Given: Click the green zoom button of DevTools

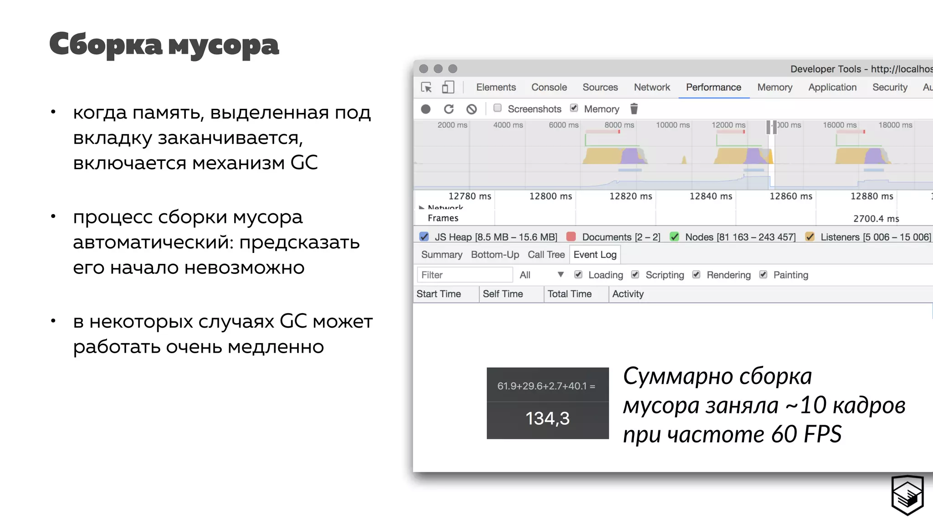Looking at the screenshot, I should (452, 69).
